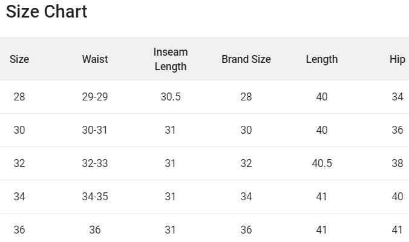
Task: Select brand size 34 cell
Action: (246, 197)
